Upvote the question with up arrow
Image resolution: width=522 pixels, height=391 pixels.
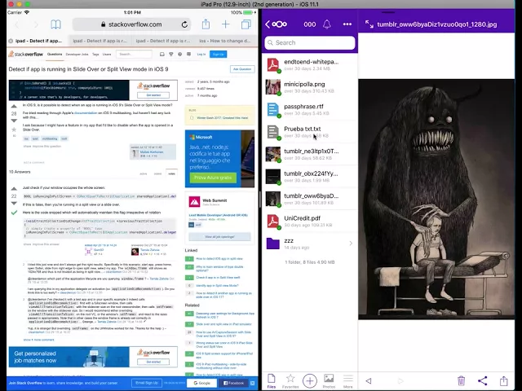(14, 107)
